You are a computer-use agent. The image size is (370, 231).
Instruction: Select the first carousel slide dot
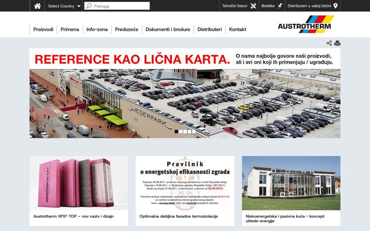(x=176, y=131)
